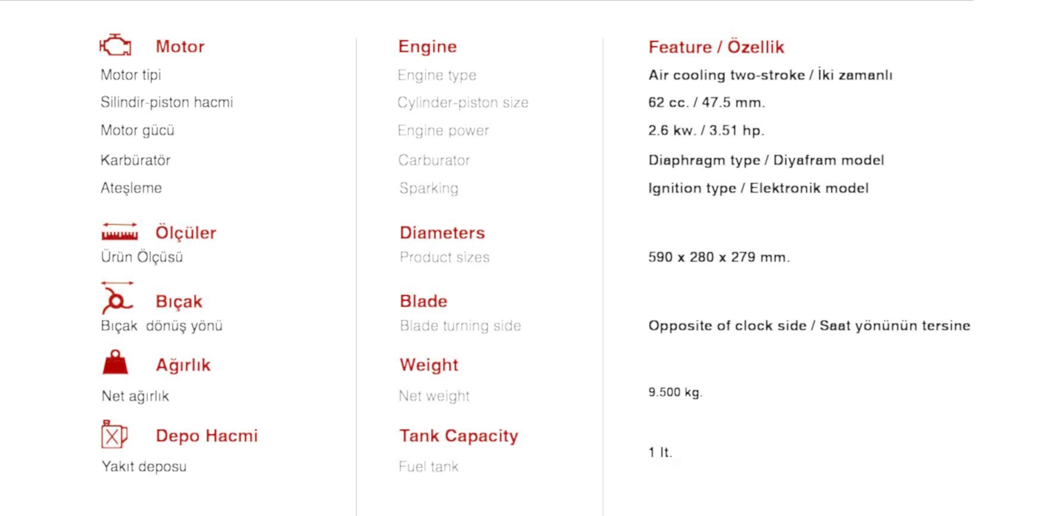Image resolution: width=1041 pixels, height=516 pixels.
Task: Click the Depo Hacmi heading
Action: coord(206,436)
